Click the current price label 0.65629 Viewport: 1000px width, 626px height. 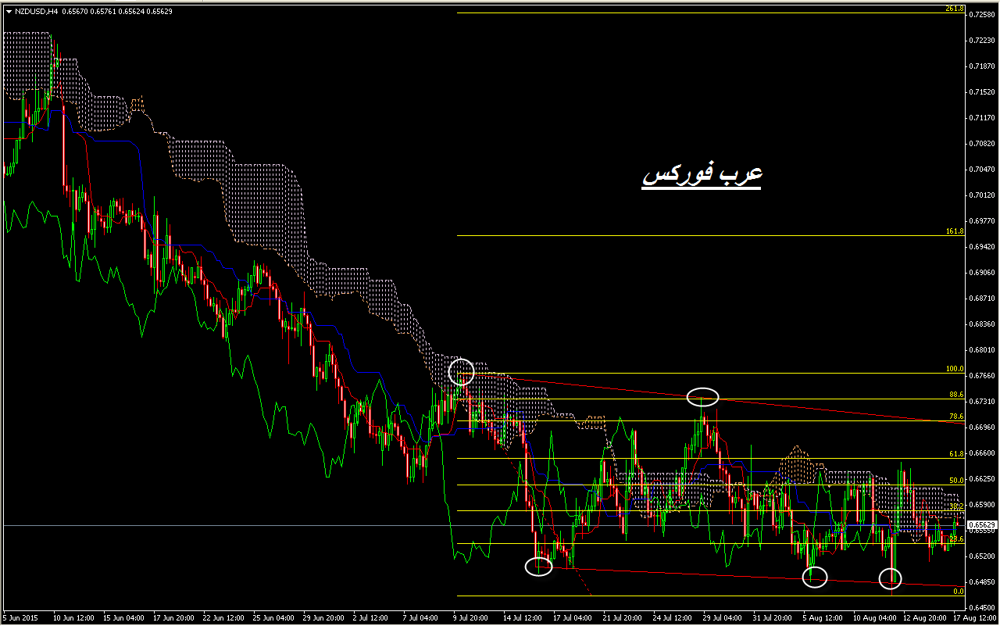[x=982, y=525]
